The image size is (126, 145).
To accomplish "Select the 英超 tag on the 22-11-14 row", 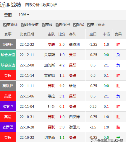I will (8, 75).
